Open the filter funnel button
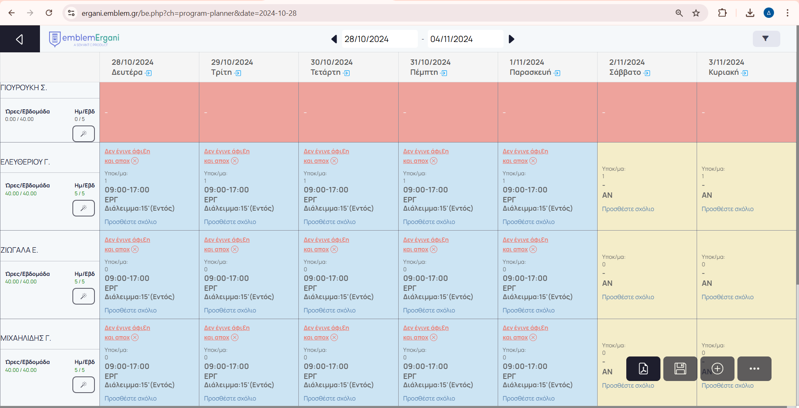This screenshot has height=408, width=799. 766,39
